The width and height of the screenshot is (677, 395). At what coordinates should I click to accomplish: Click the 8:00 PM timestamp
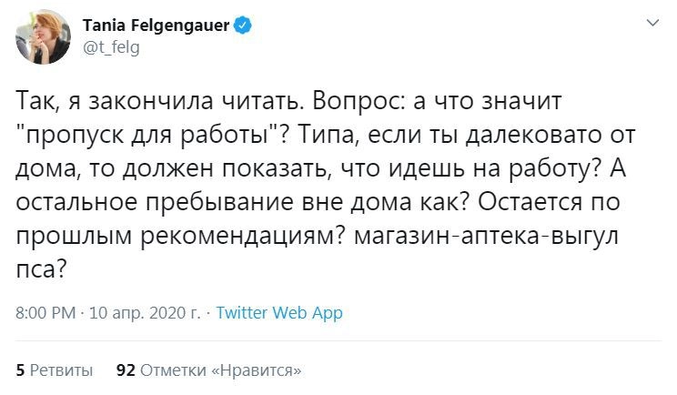[x=45, y=313]
